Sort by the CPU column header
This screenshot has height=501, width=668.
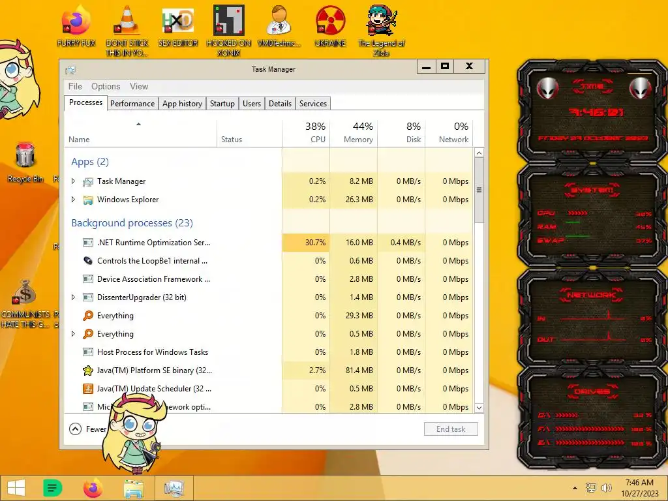[306, 134]
